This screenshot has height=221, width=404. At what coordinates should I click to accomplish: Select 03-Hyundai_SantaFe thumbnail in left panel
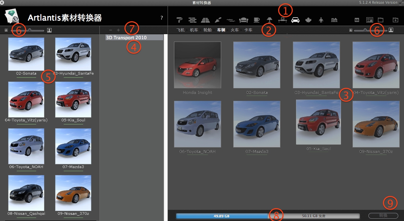(x=73, y=54)
